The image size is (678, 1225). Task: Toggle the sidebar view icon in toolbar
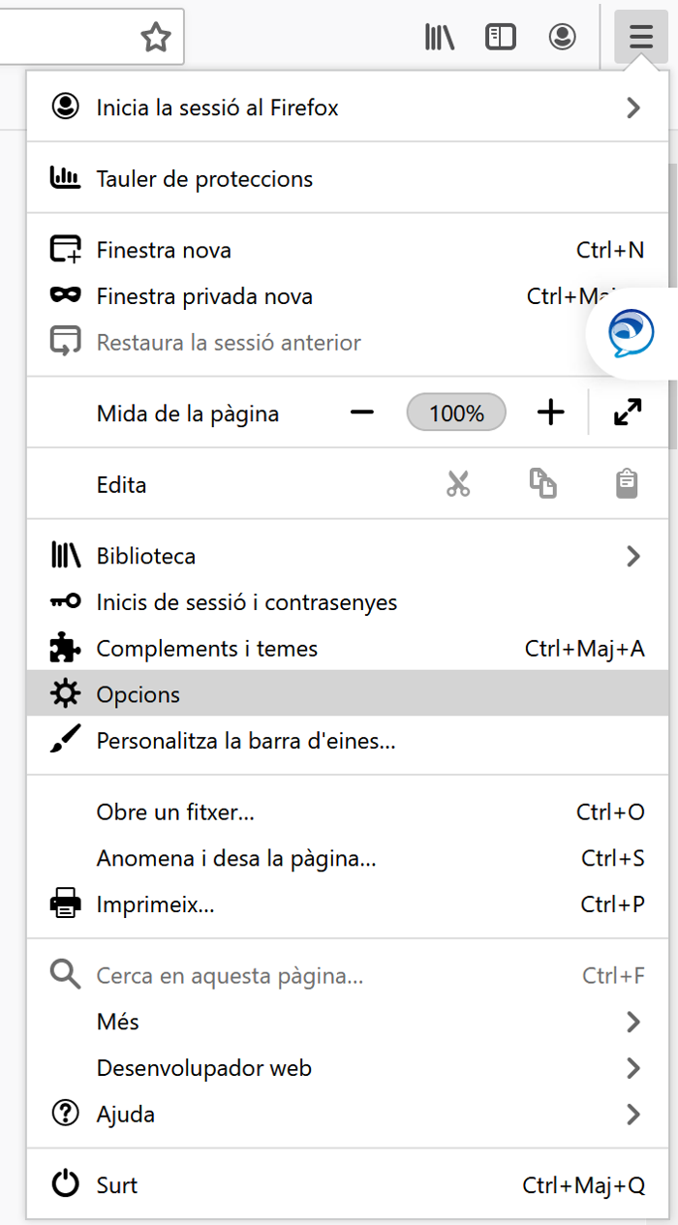click(x=501, y=38)
